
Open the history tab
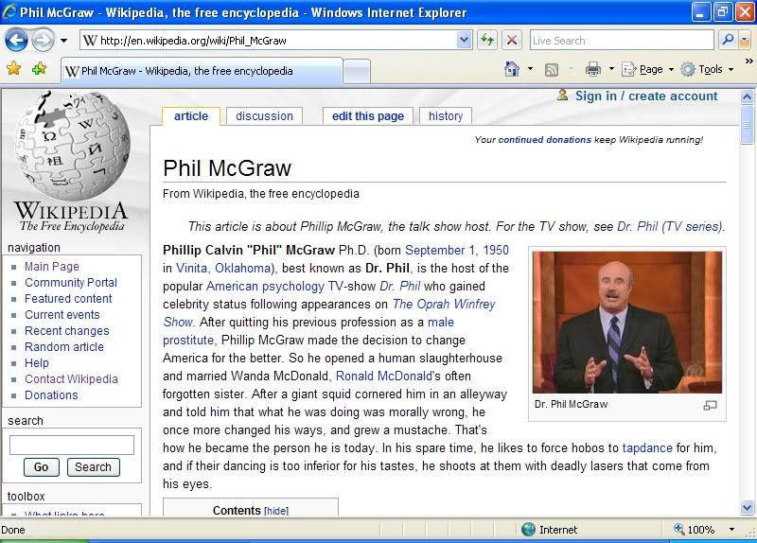click(x=446, y=116)
